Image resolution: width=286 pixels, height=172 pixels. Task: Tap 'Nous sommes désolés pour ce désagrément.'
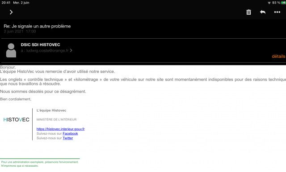43,92
